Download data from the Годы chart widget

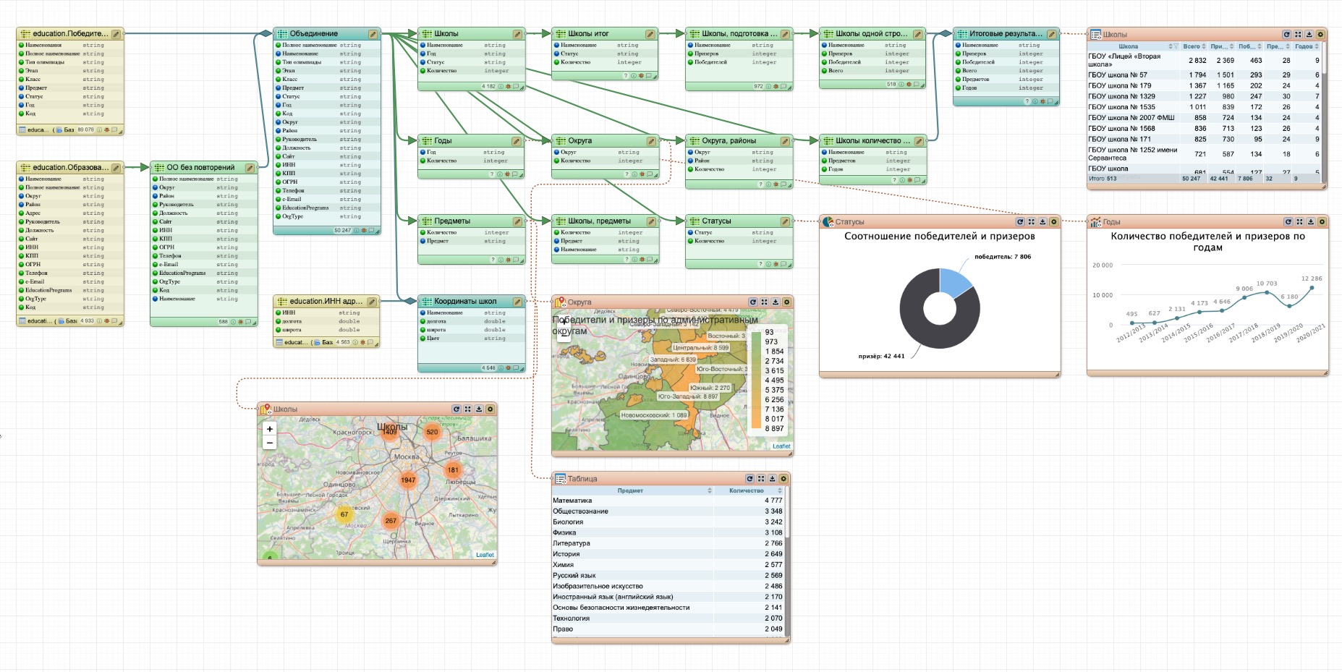1310,222
